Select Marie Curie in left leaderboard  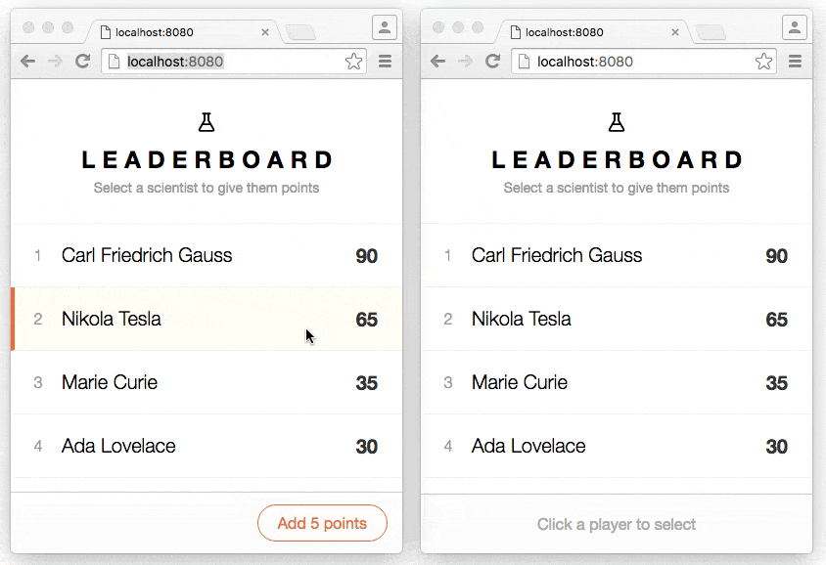206,382
